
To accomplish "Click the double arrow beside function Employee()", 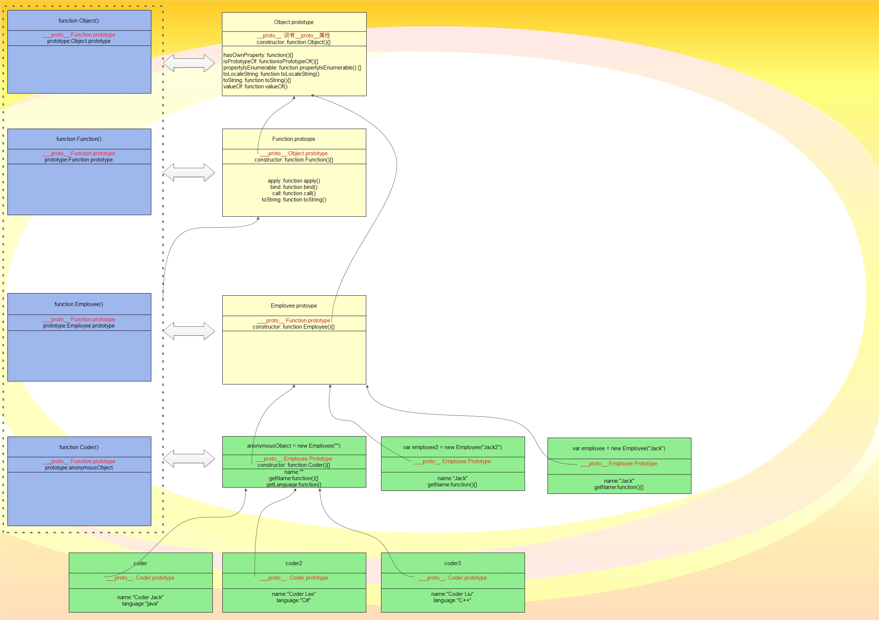I will 189,331.
